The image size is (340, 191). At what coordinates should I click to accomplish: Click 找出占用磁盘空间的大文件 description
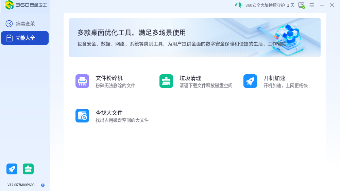tap(122, 120)
